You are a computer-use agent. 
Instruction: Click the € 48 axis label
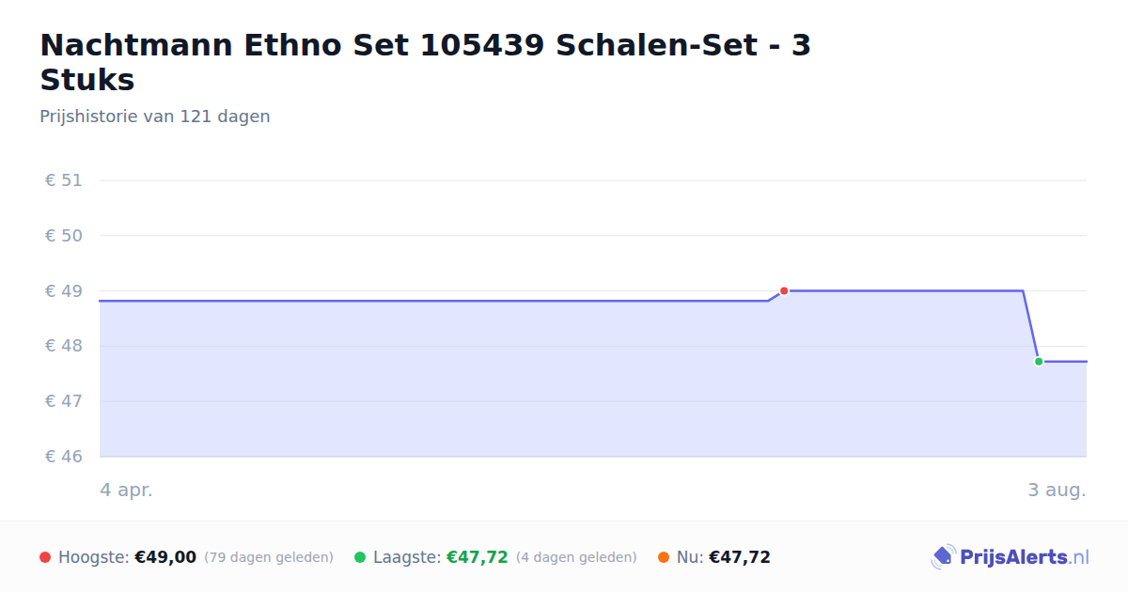[64, 346]
